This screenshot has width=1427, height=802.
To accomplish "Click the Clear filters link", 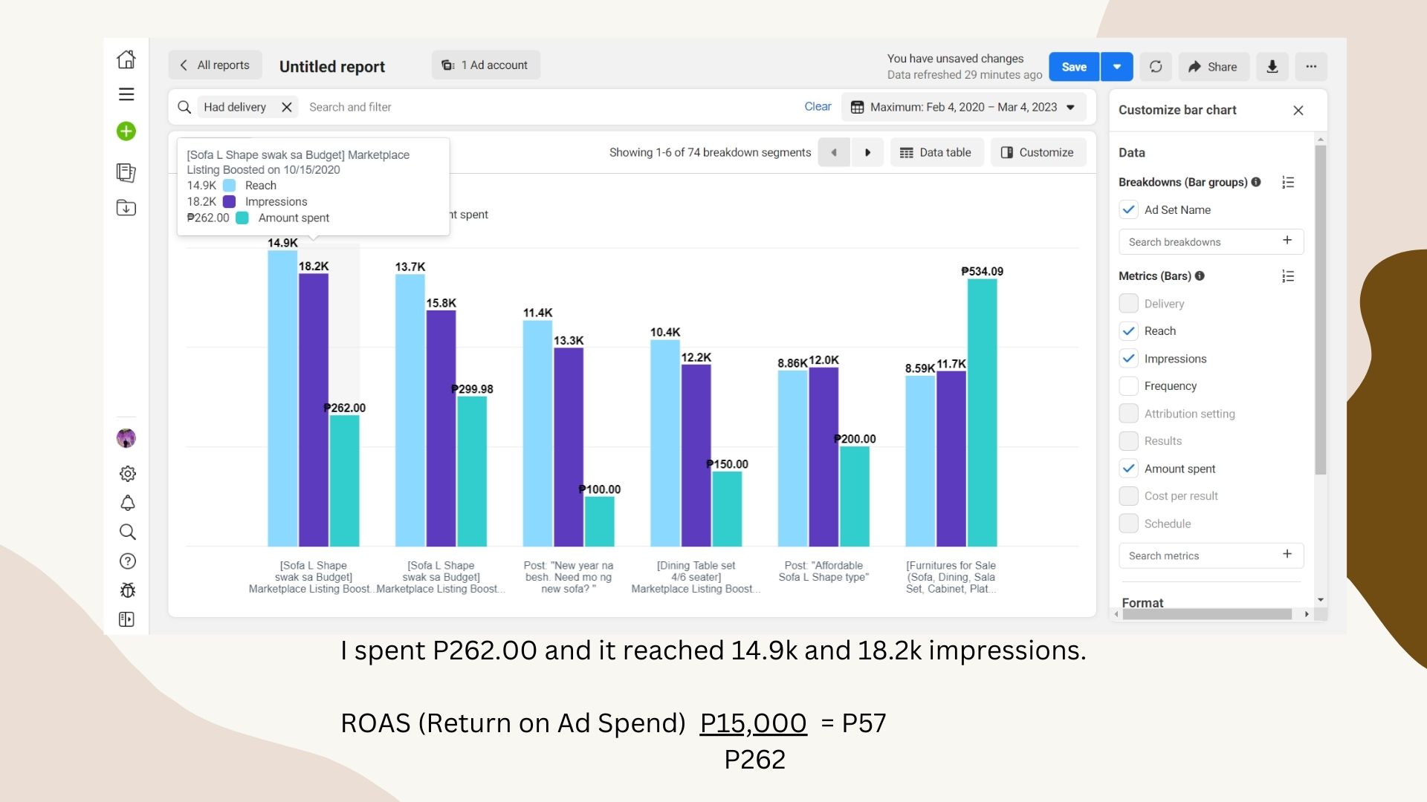I will point(818,107).
